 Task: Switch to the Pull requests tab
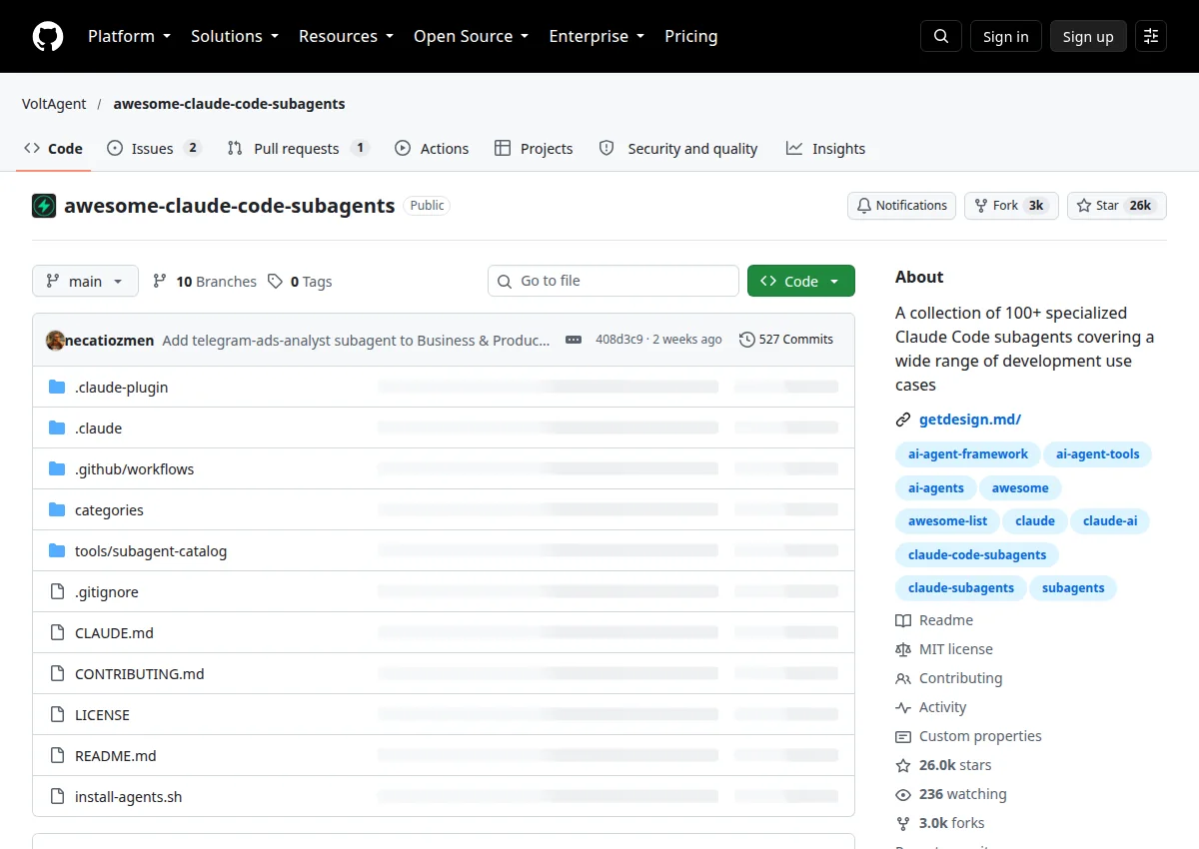click(298, 148)
